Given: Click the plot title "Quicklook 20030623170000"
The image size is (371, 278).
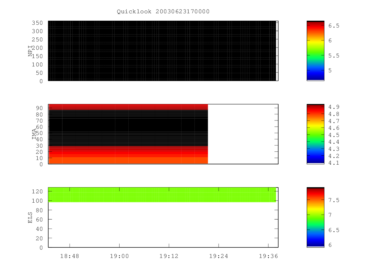Looking at the screenshot, I should (163, 12).
